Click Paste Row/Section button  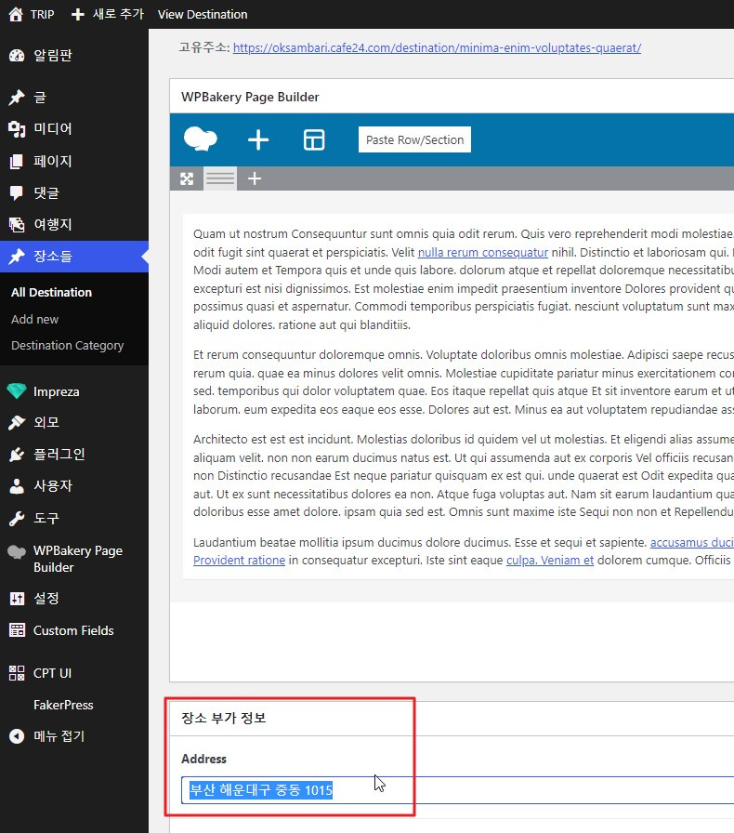(x=414, y=139)
